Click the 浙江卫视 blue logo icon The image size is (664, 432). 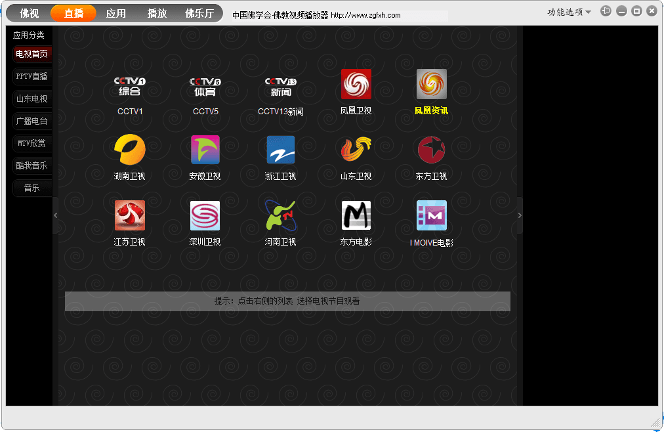280,150
